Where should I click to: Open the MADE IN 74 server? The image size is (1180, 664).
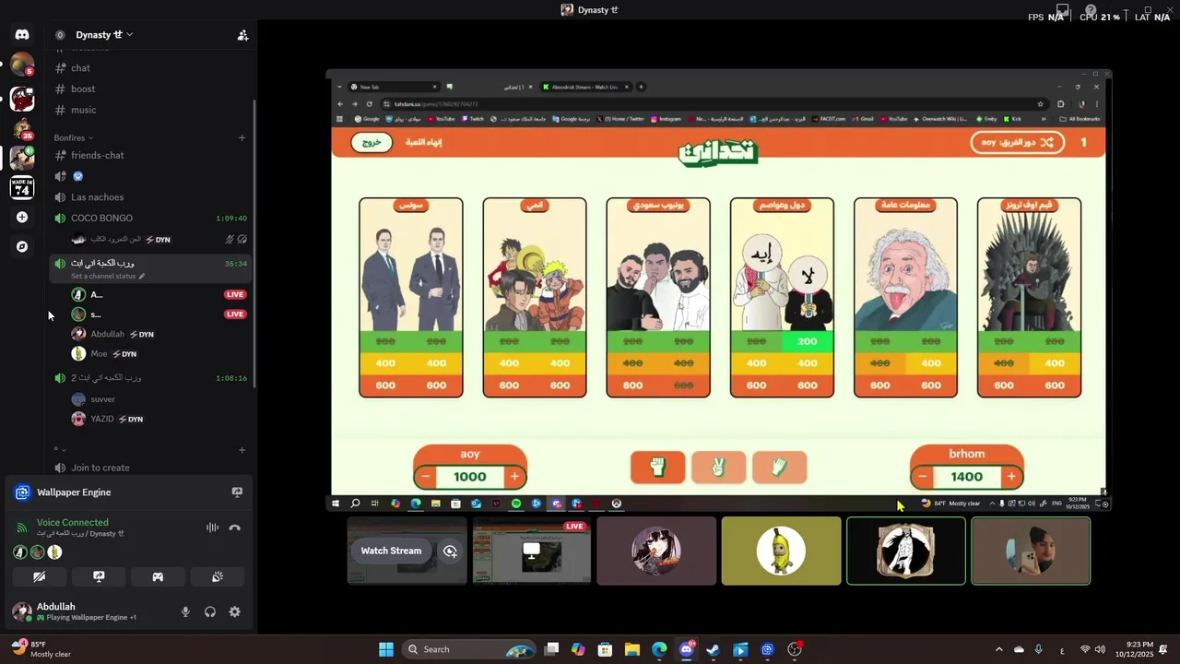(x=22, y=187)
